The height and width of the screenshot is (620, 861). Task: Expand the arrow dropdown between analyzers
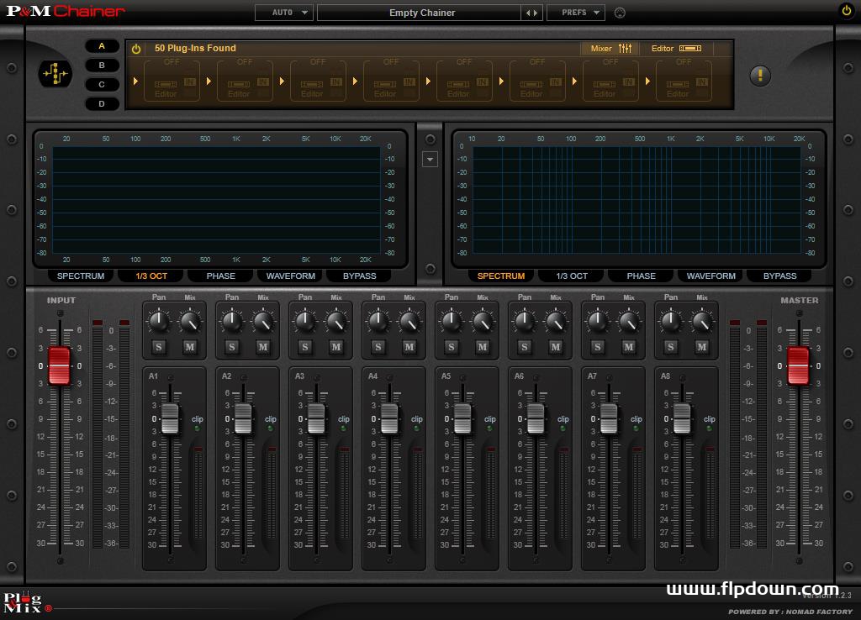(x=430, y=160)
